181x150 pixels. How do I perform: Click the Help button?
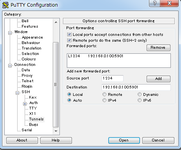pyautogui.click(x=56, y=140)
